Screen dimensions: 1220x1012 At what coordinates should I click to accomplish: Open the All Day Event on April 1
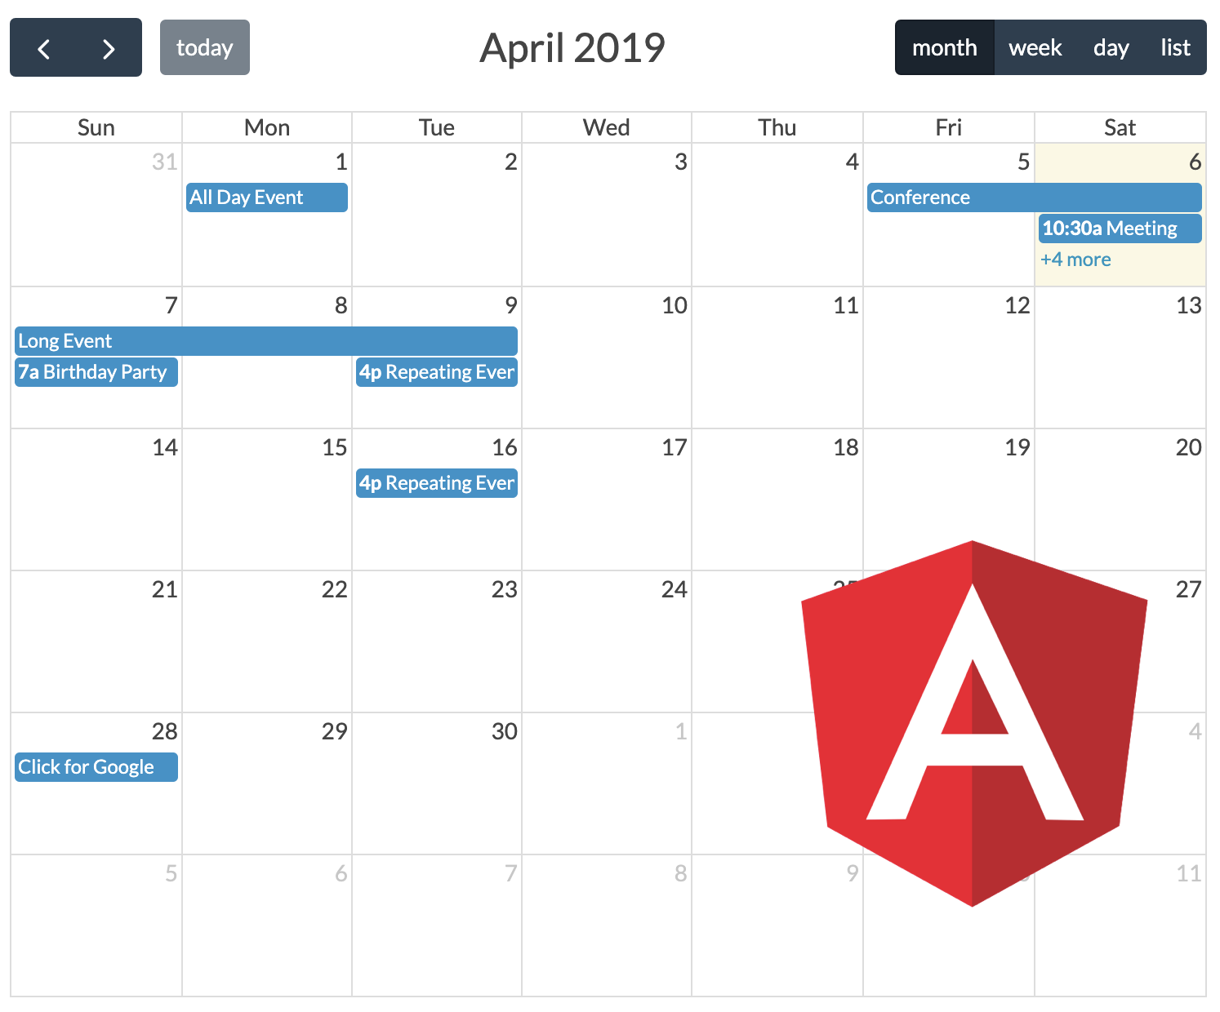point(267,198)
